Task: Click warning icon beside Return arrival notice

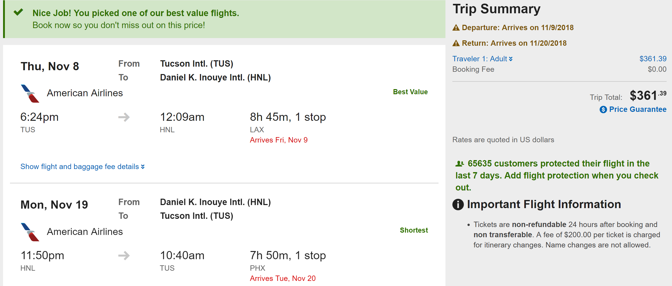Action: click(456, 43)
